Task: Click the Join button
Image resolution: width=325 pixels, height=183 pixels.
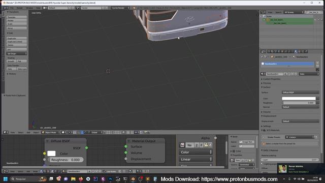Action: tap(17, 49)
